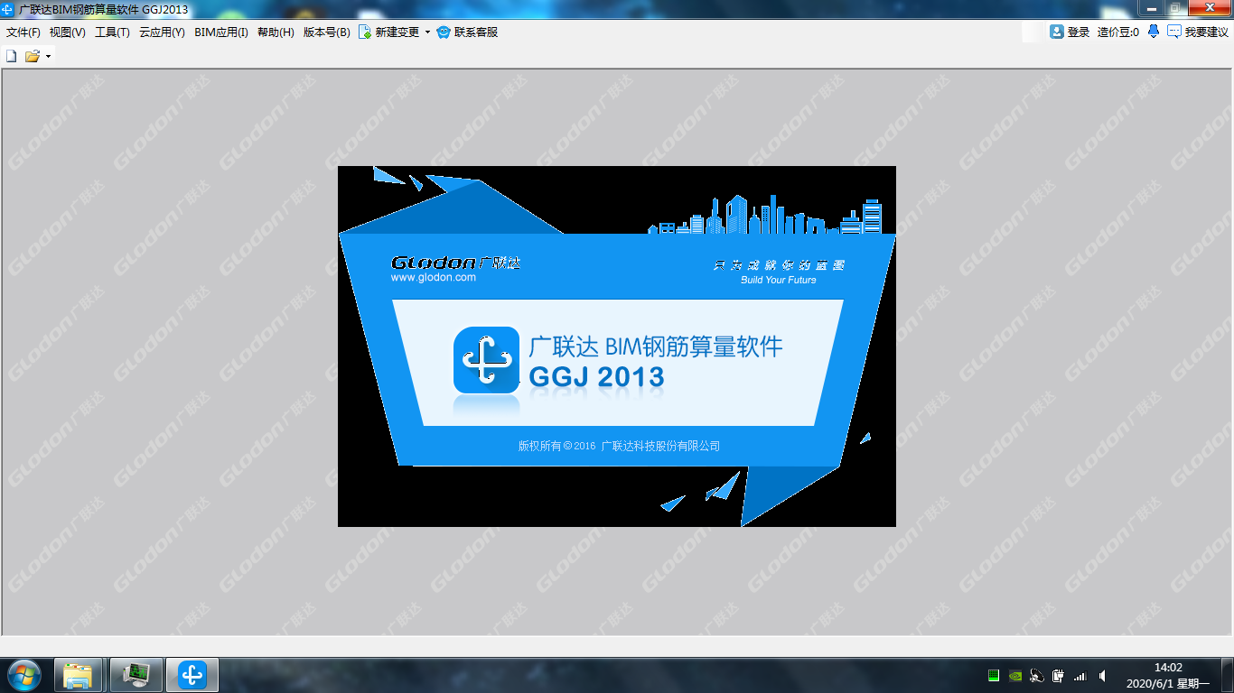The width and height of the screenshot is (1234, 693).
Task: Click the power plug tray icon
Action: click(1058, 675)
